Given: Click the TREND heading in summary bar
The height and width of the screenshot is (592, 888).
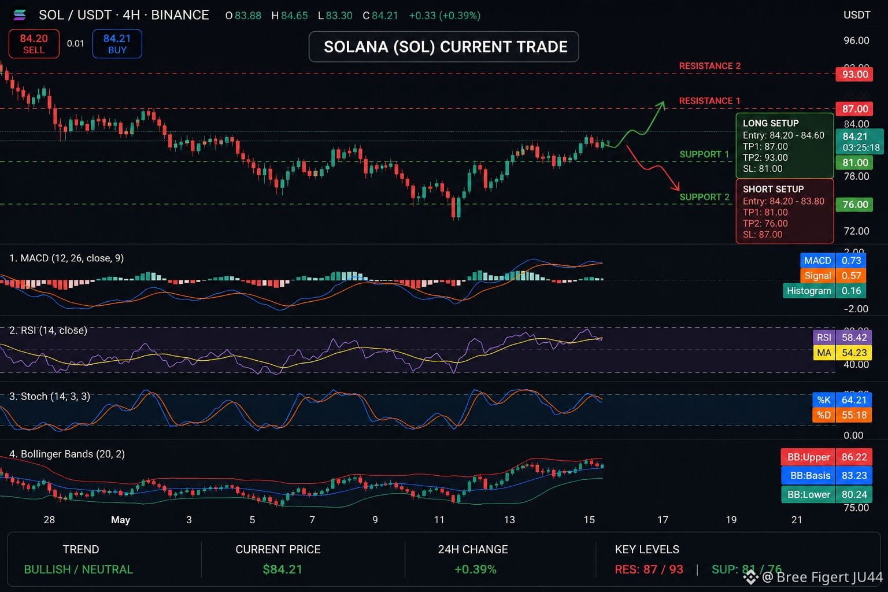Looking at the screenshot, I should click(x=81, y=549).
